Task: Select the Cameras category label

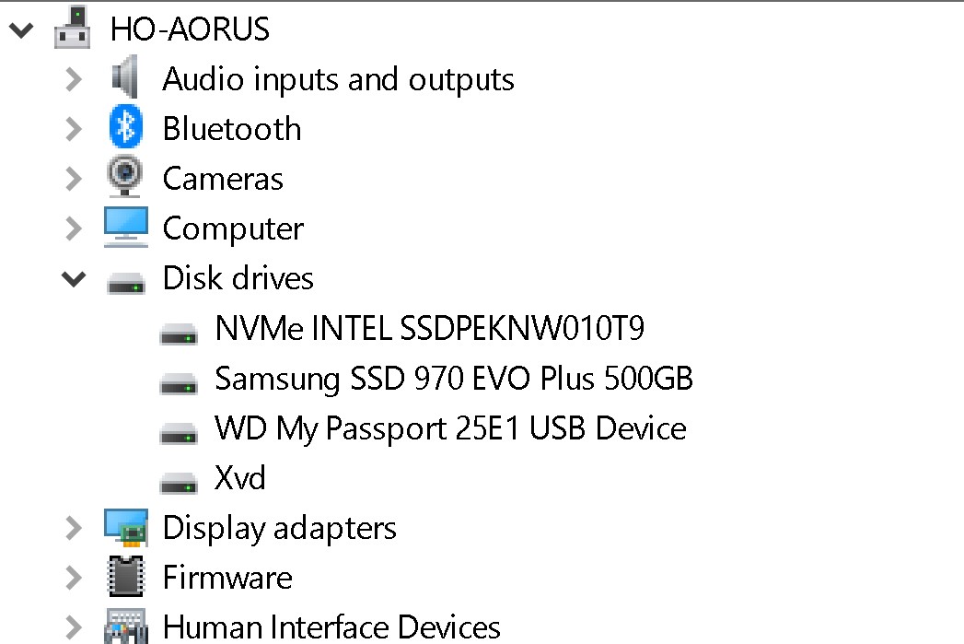Action: 223,178
